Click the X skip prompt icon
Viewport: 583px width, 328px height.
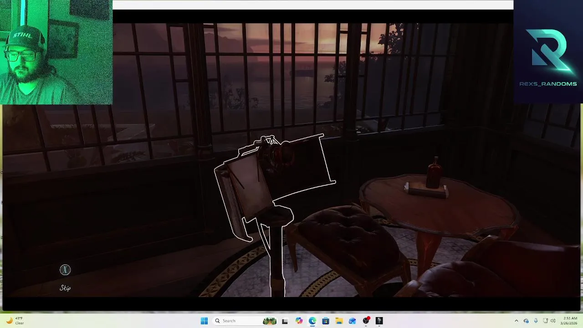[65, 270]
